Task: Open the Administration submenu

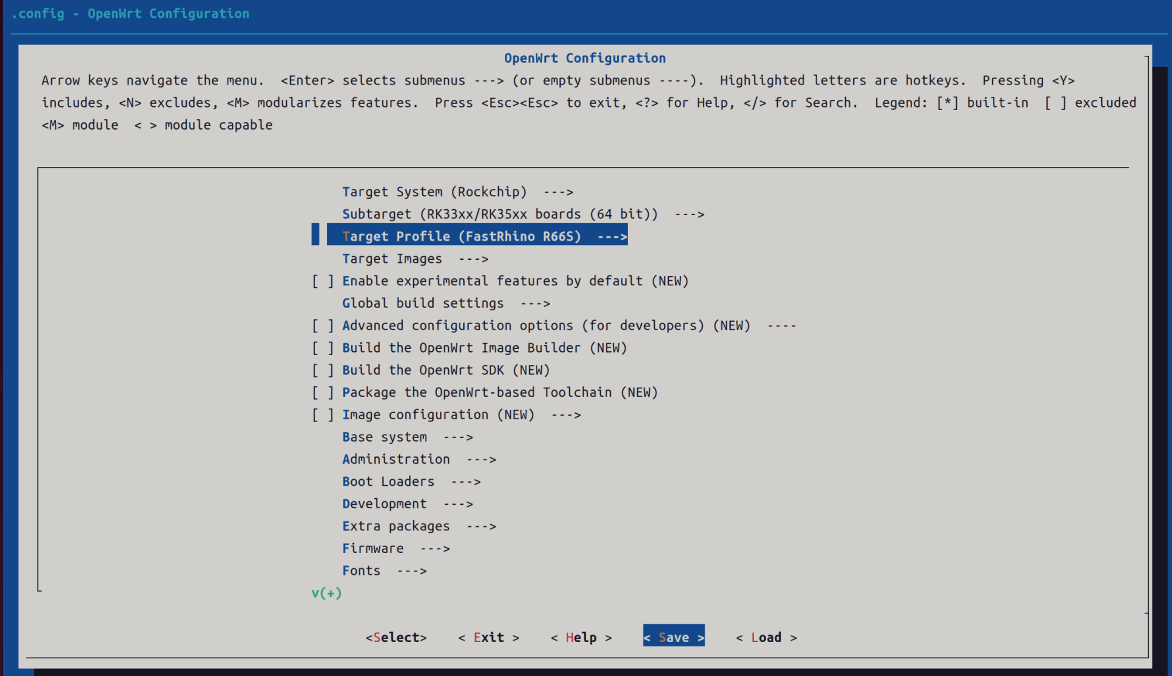Action: (419, 460)
